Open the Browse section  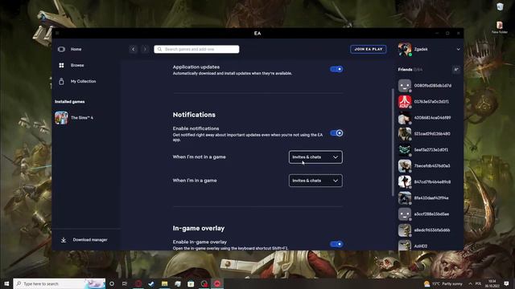[77, 65]
